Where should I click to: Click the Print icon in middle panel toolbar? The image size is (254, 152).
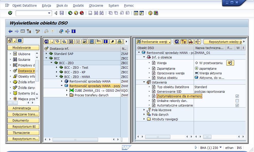point(120,42)
